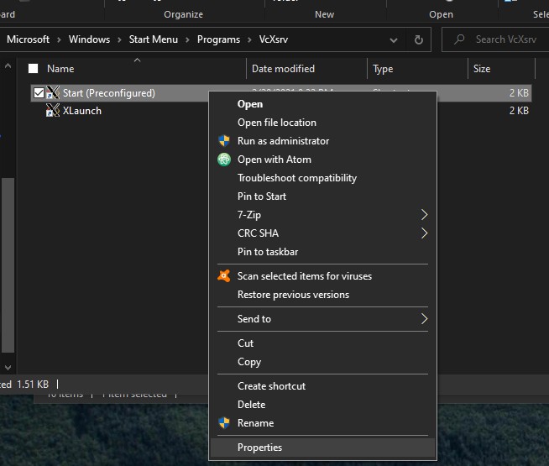
Task: Click navigation pane scroll down arrow
Action: 8,368
